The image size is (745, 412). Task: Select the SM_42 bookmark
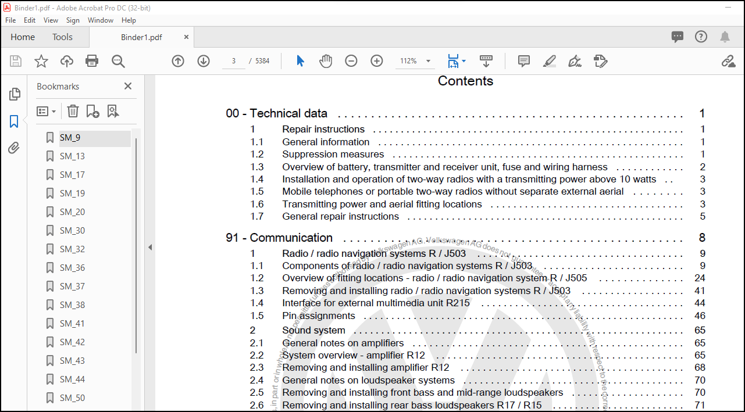click(x=72, y=342)
